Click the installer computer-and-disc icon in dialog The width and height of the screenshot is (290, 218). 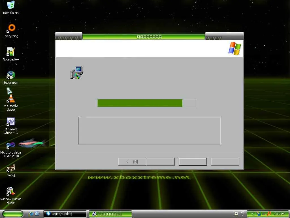(76, 73)
